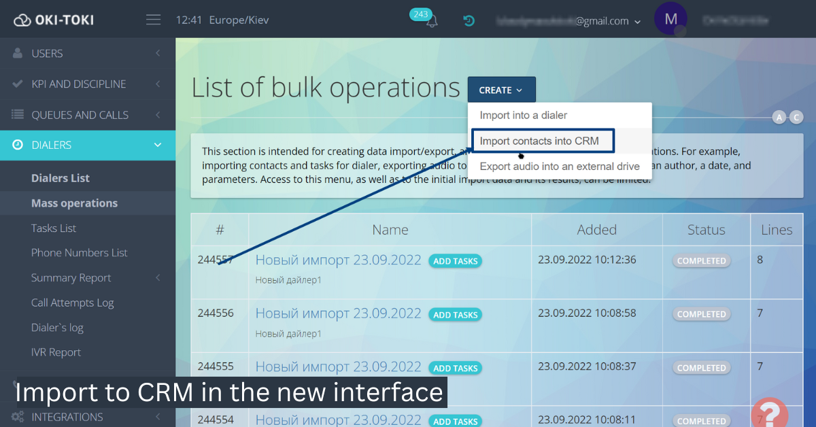
Task: Expand KPI AND DISCIPLINE chevron
Action: point(158,84)
